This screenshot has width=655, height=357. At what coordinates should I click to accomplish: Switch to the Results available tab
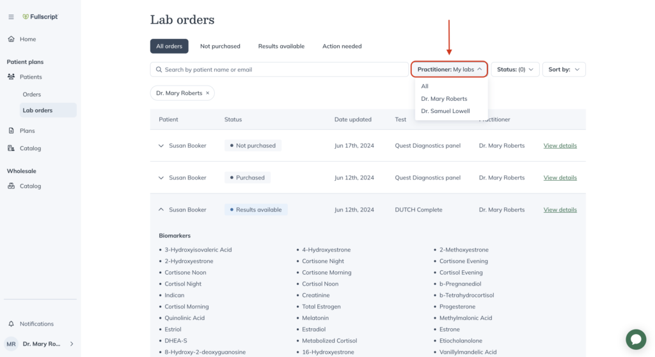[x=281, y=46]
